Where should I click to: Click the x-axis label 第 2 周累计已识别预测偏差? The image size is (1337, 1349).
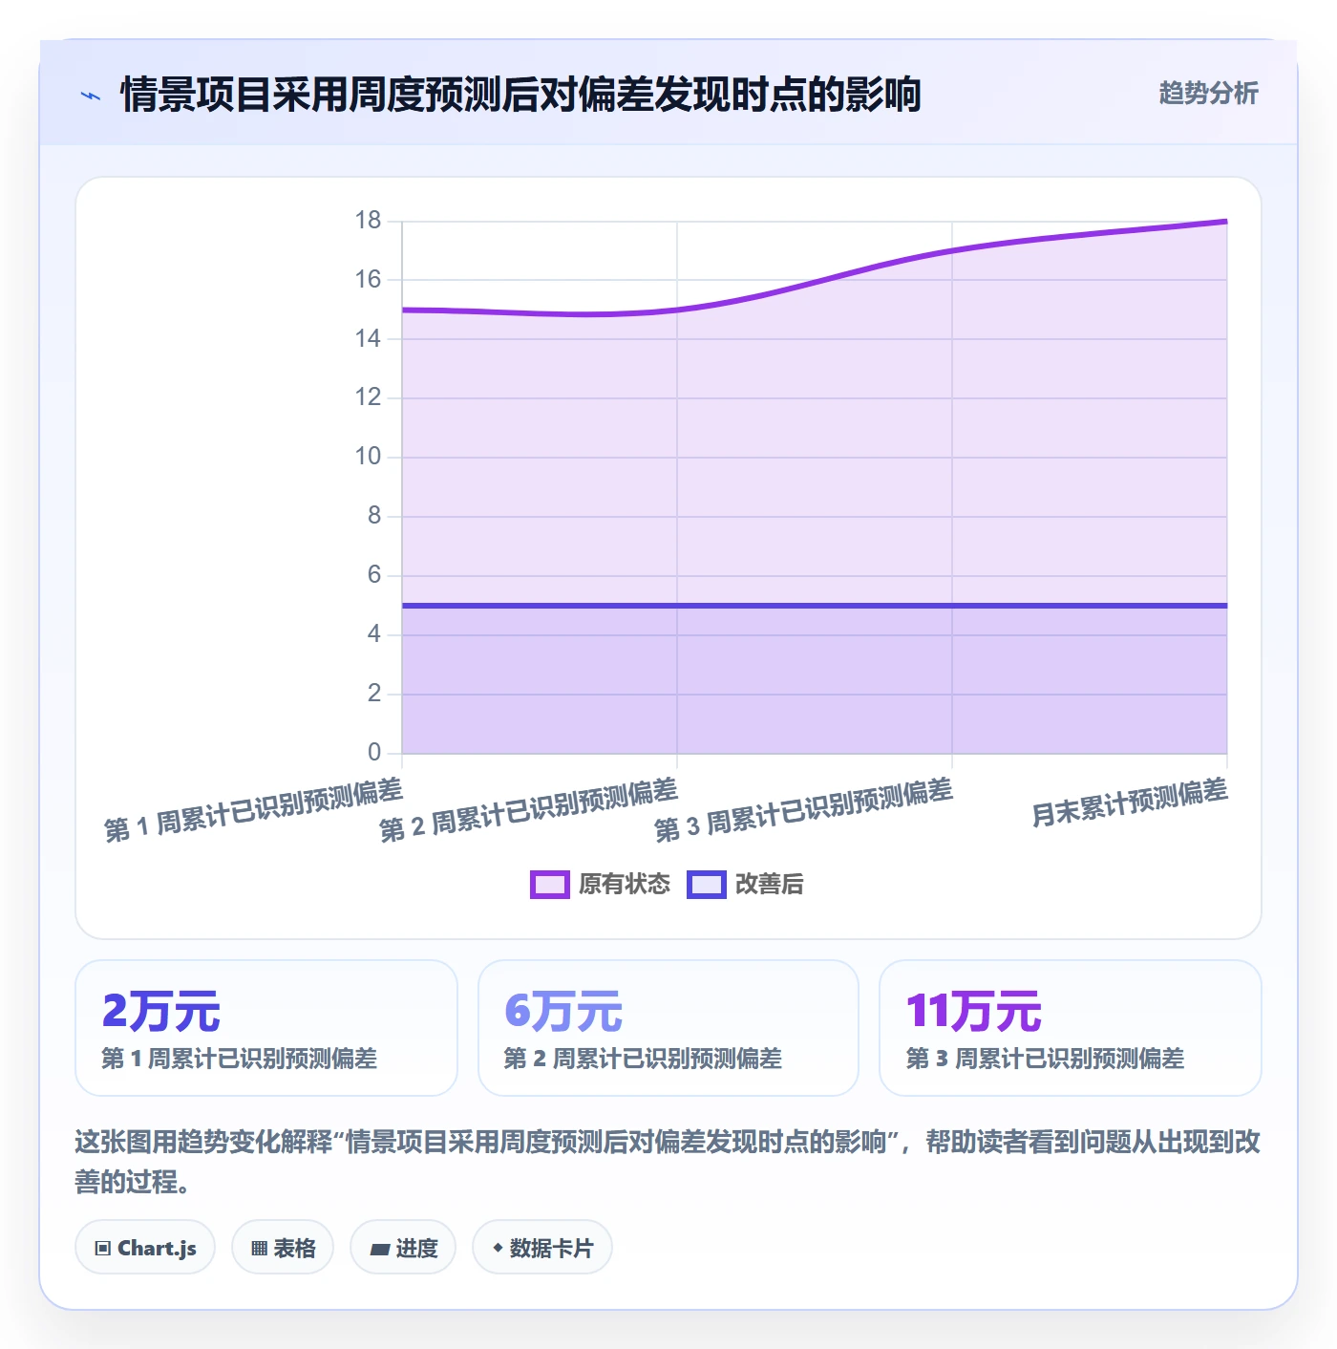529,810
